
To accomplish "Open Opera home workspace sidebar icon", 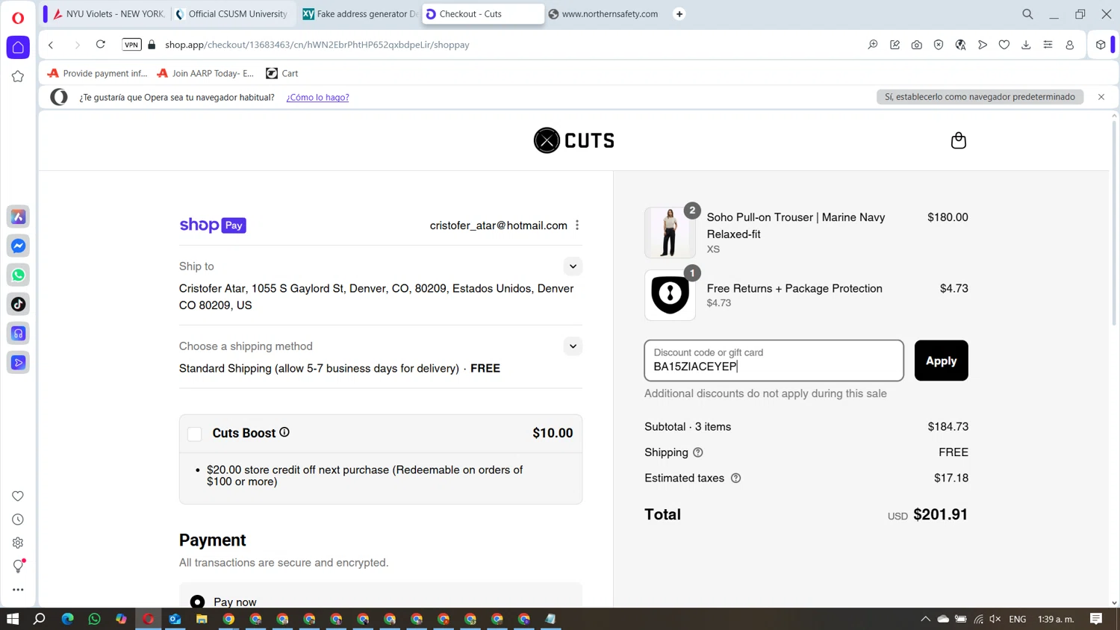I will (18, 47).
